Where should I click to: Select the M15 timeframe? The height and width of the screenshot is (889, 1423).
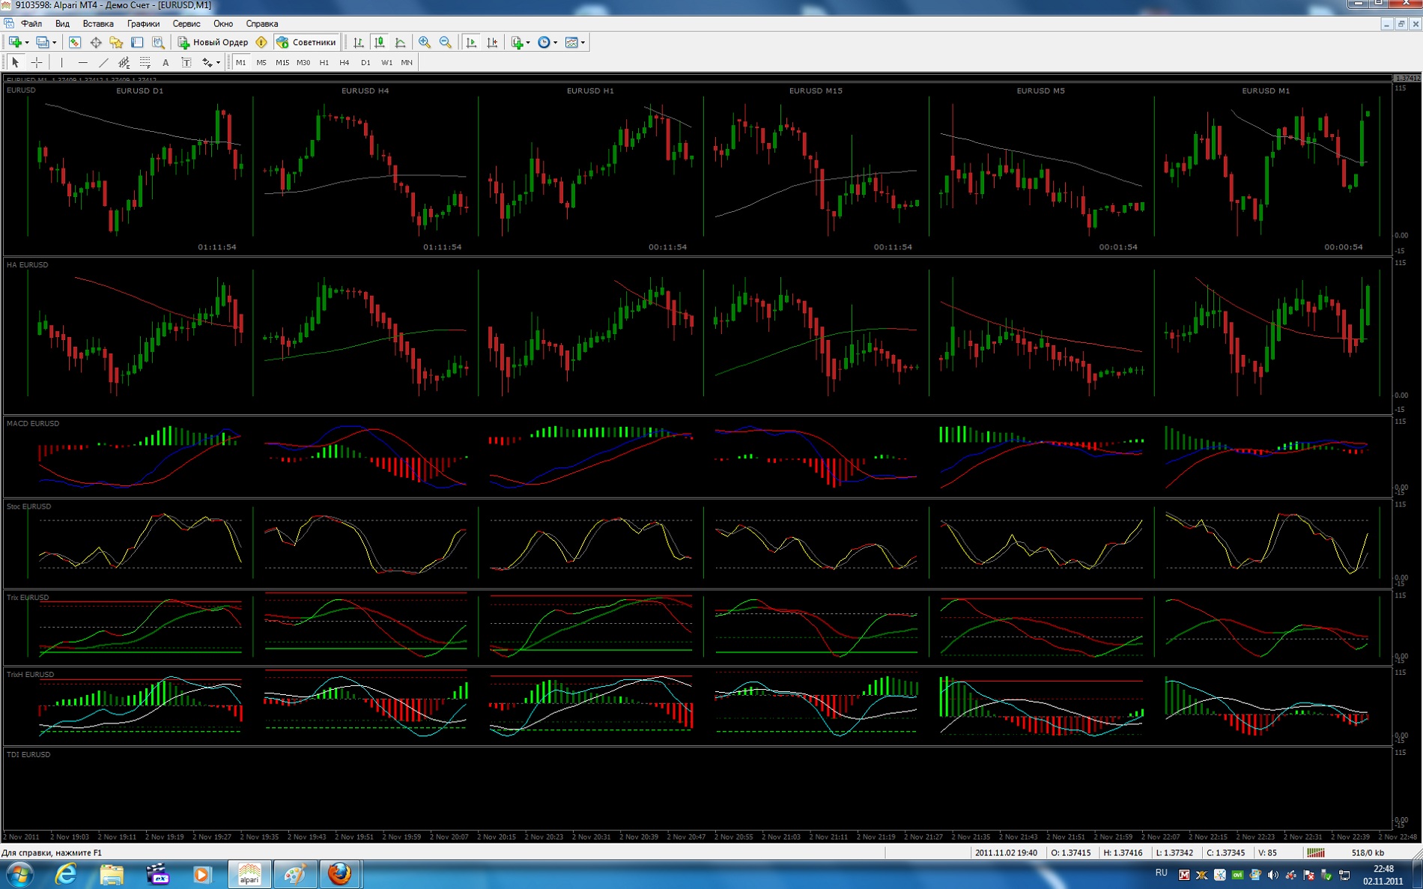[282, 63]
